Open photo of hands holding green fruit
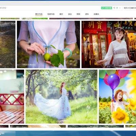The height and width of the screenshot is (136, 136). pos(48,45)
